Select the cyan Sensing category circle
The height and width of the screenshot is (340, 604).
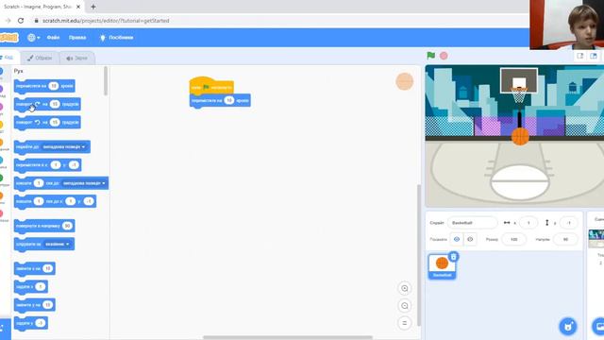(x=1, y=160)
